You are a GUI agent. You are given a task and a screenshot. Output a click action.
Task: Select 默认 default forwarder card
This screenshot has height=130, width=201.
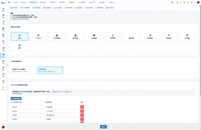point(20,37)
